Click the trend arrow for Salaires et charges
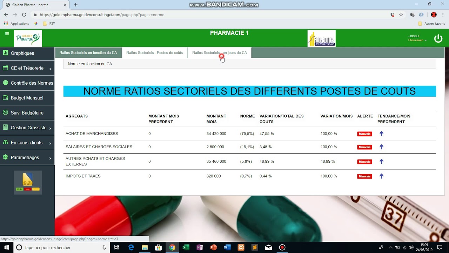Image resolution: width=449 pixels, height=253 pixels. point(382,147)
